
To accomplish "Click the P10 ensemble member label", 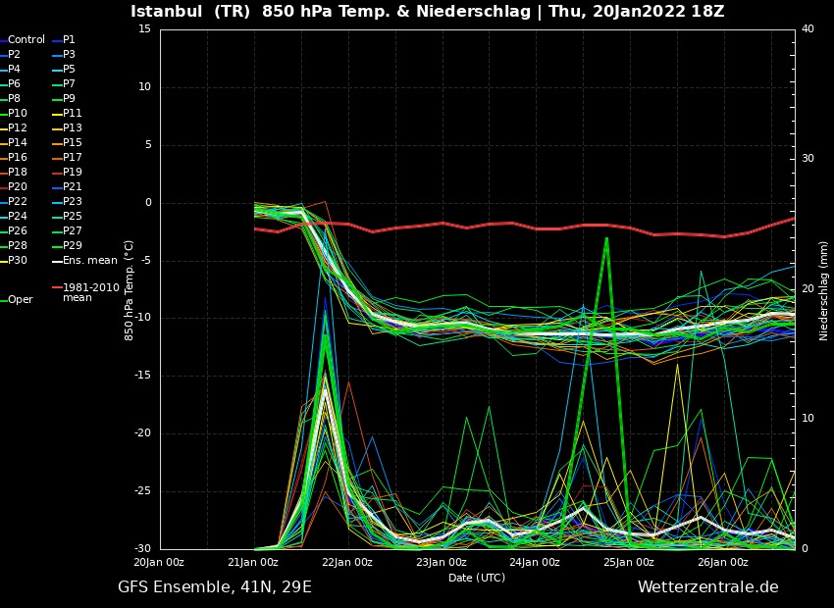I will click(18, 114).
